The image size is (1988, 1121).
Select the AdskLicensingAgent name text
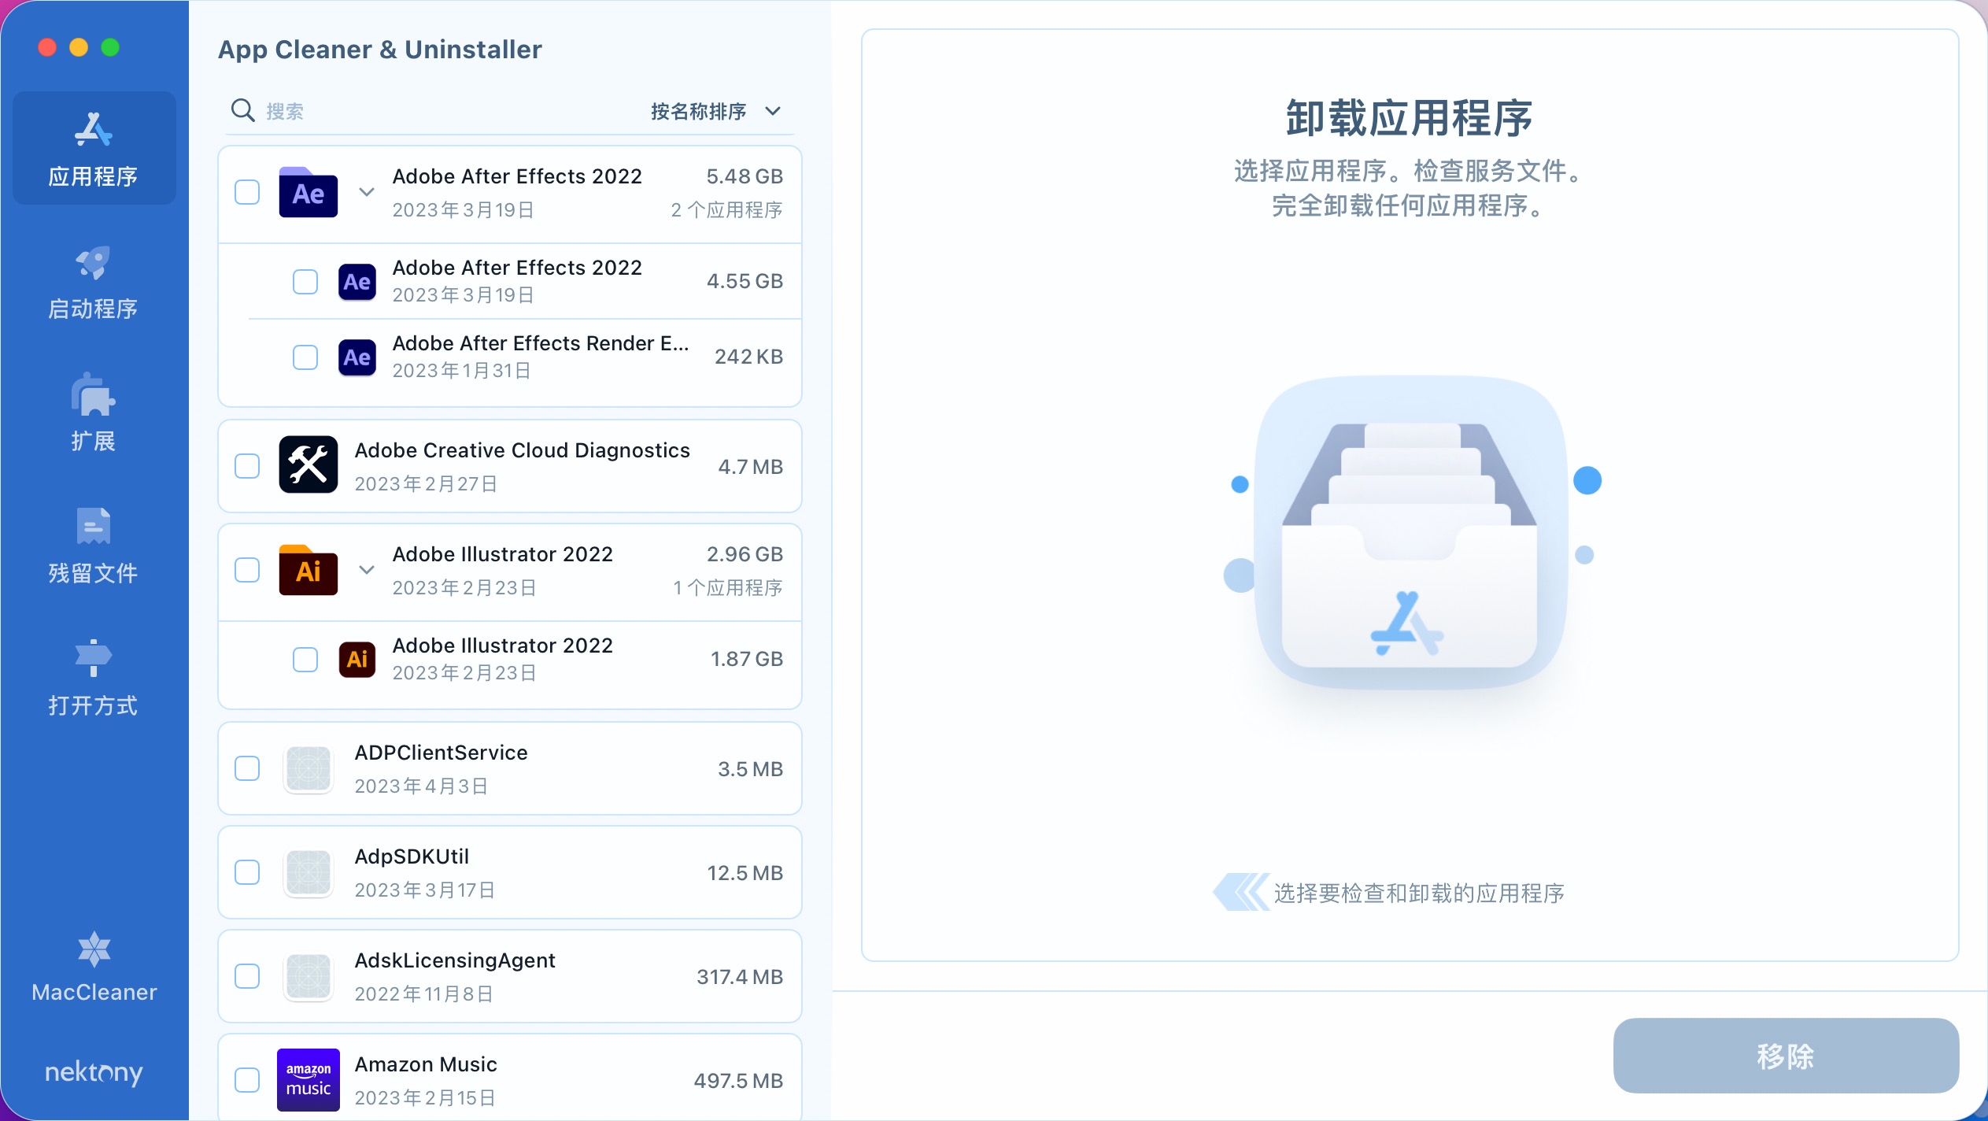[x=455, y=960]
